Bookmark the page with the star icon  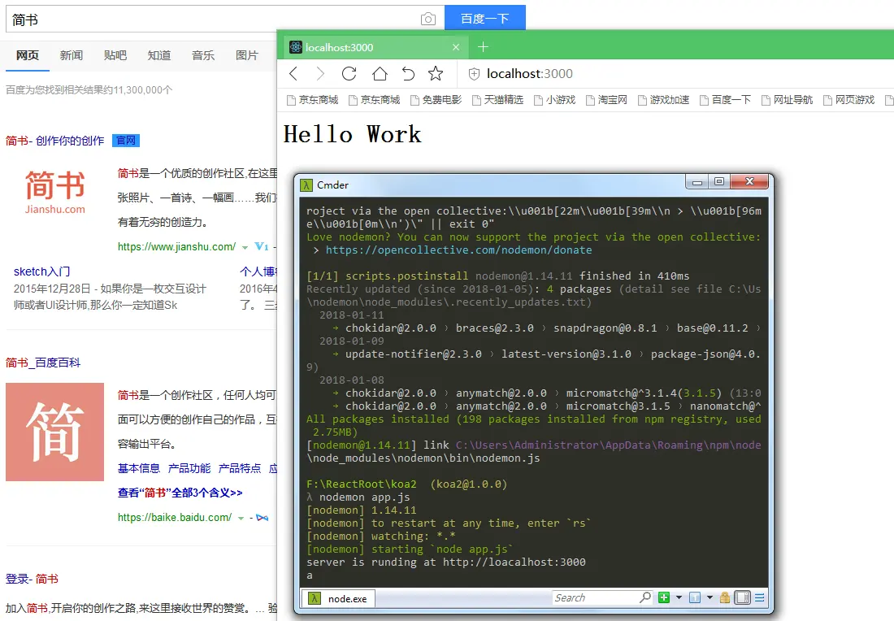(x=436, y=73)
